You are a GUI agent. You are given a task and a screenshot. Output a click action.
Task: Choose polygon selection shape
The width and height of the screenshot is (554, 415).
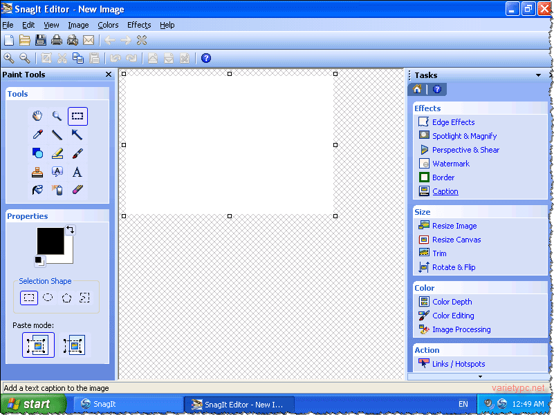66,298
